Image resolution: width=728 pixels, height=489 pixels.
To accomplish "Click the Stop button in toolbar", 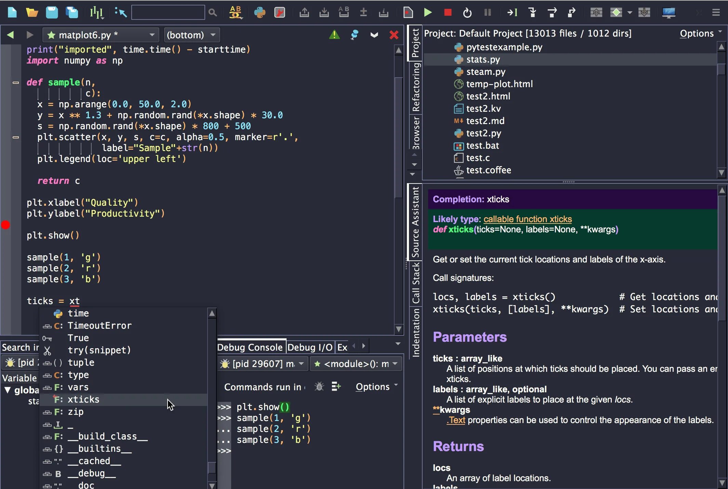I will tap(448, 12).
